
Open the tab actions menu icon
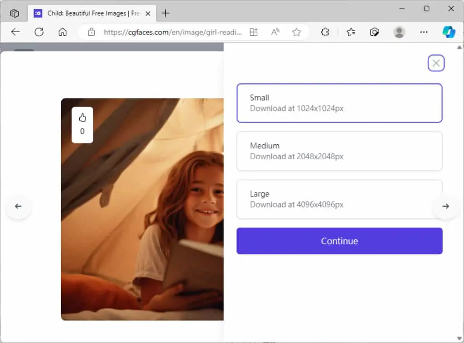tap(14, 13)
